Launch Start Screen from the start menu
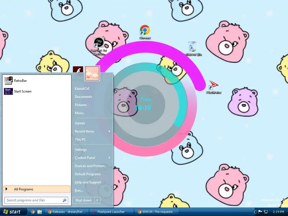Screen dimensions: 288x216 coord(37,91)
